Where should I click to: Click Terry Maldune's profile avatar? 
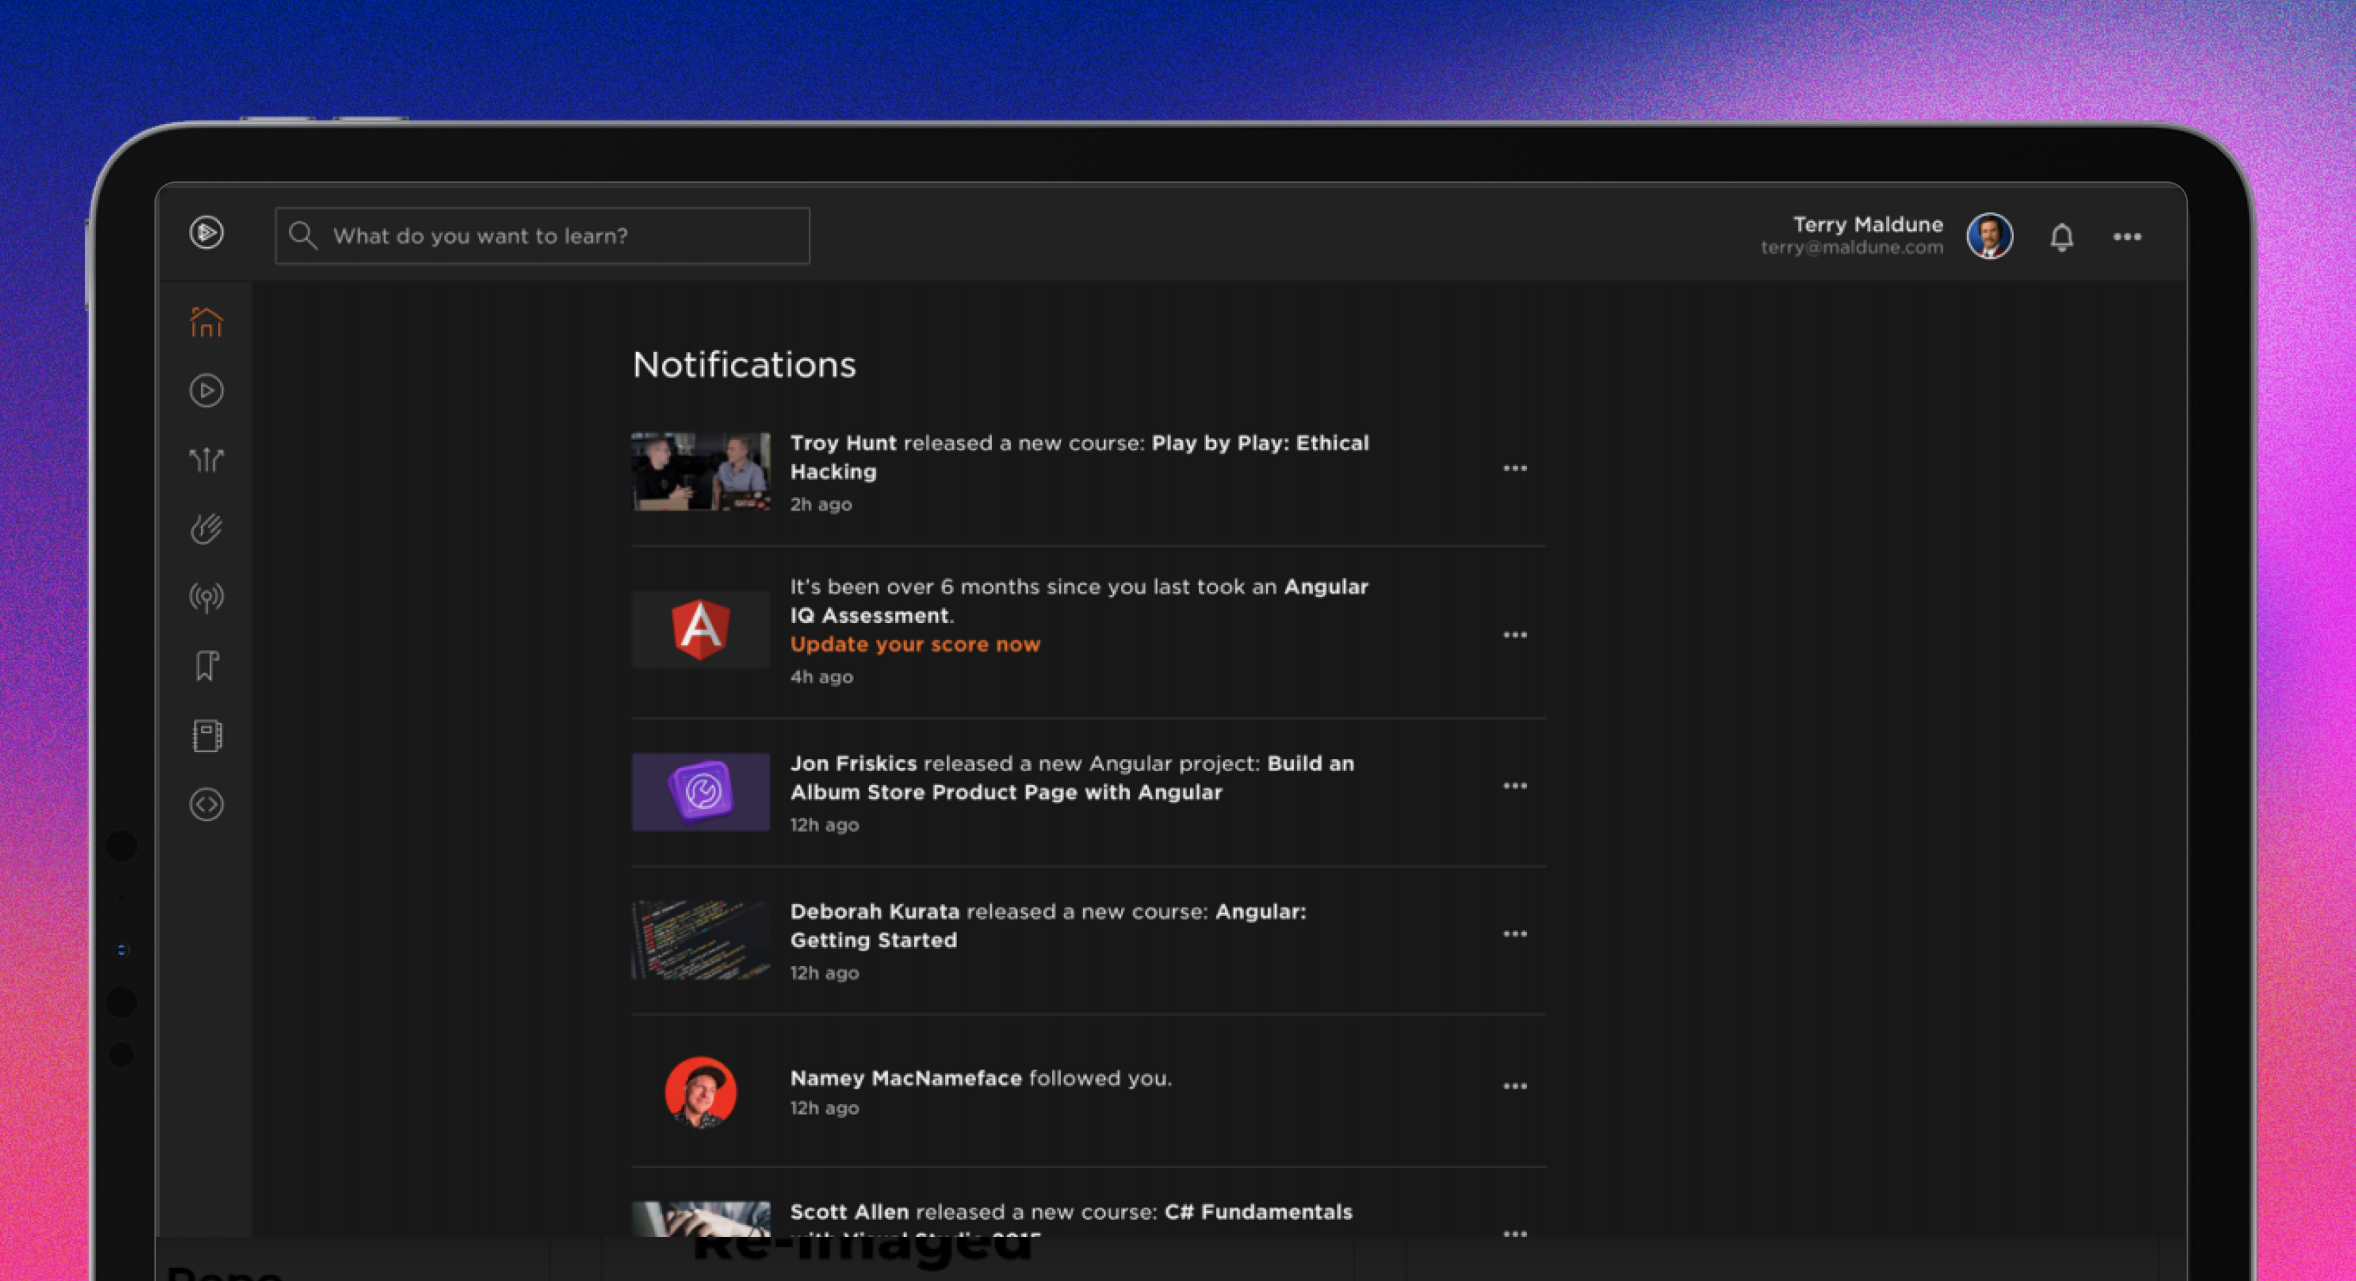[x=1990, y=236]
